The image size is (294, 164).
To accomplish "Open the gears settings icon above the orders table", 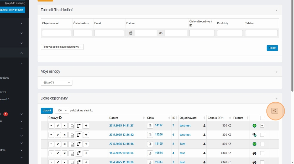I will (275, 111).
